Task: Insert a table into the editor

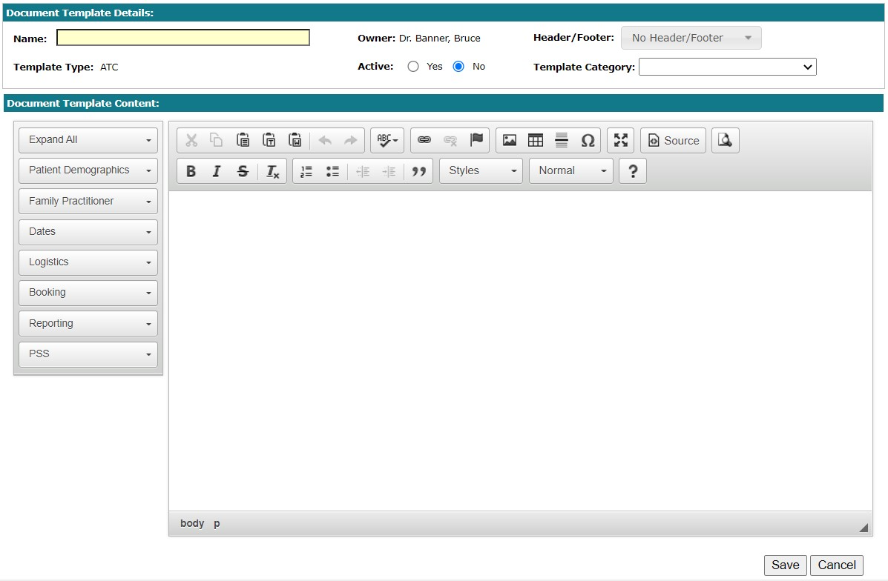Action: 536,140
